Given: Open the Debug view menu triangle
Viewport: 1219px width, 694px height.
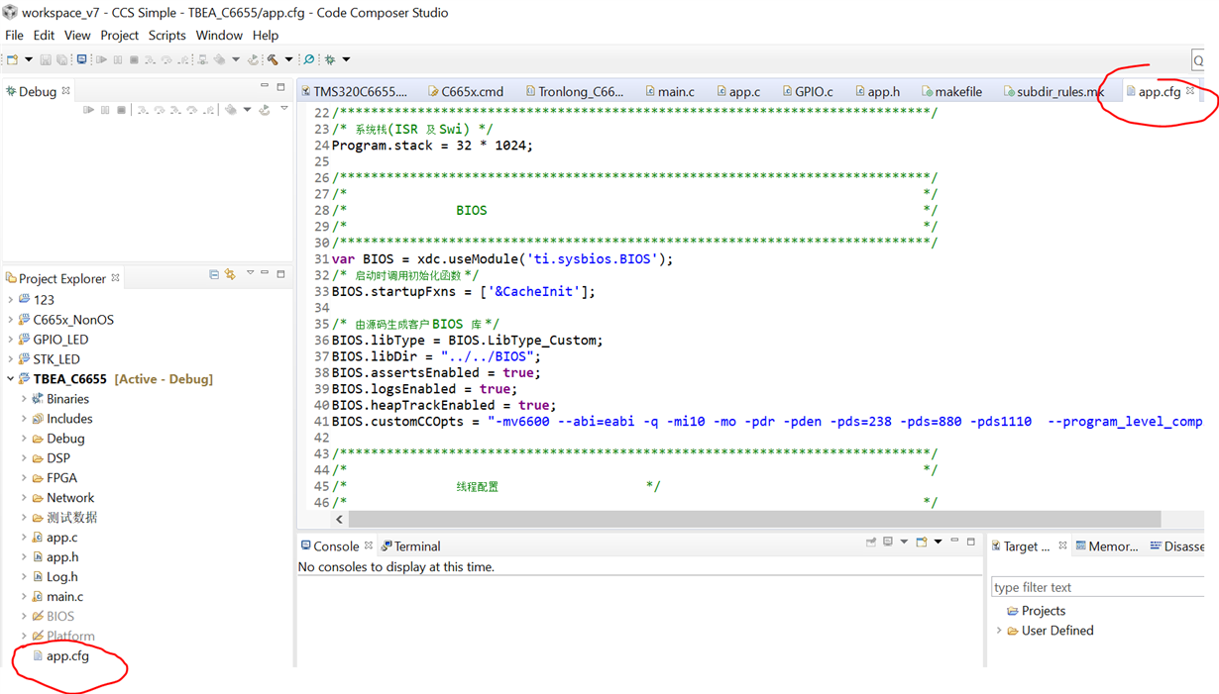Looking at the screenshot, I should (x=284, y=109).
